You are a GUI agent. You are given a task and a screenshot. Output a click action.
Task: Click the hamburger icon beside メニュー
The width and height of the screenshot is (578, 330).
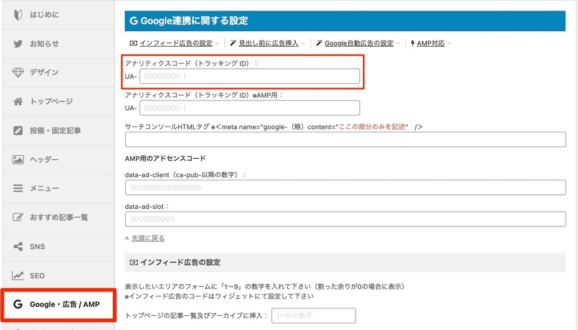[18, 189]
